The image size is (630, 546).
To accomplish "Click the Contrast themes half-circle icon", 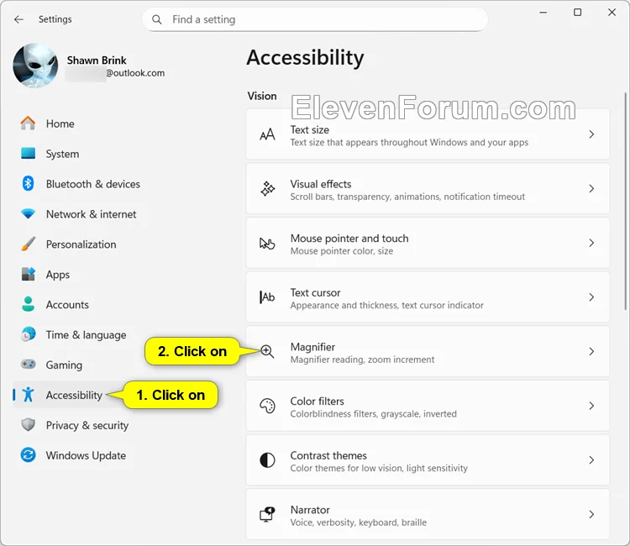I will (267, 460).
